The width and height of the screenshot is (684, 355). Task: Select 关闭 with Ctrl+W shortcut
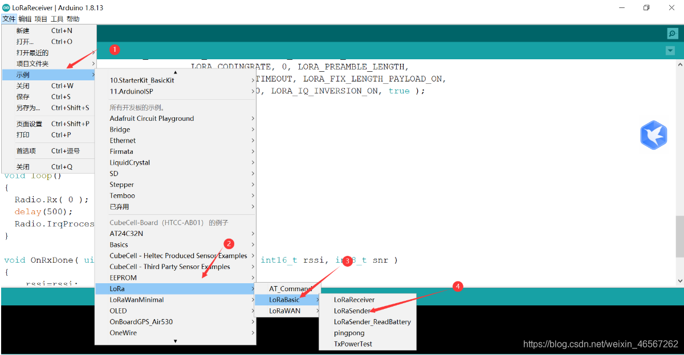[x=49, y=86]
